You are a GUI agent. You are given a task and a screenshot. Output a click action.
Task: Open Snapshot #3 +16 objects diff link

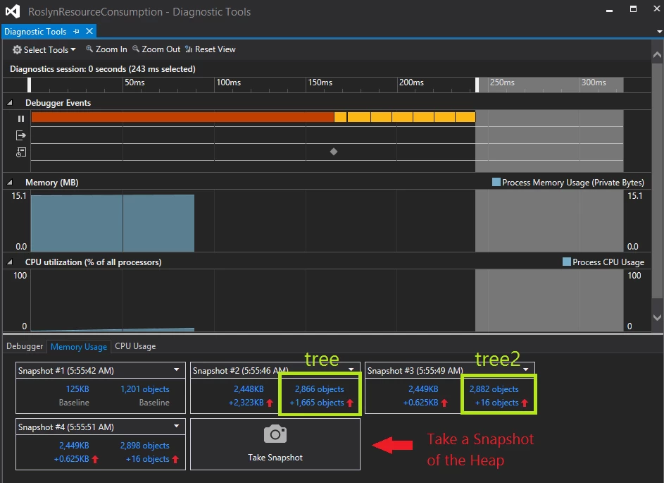pos(496,403)
